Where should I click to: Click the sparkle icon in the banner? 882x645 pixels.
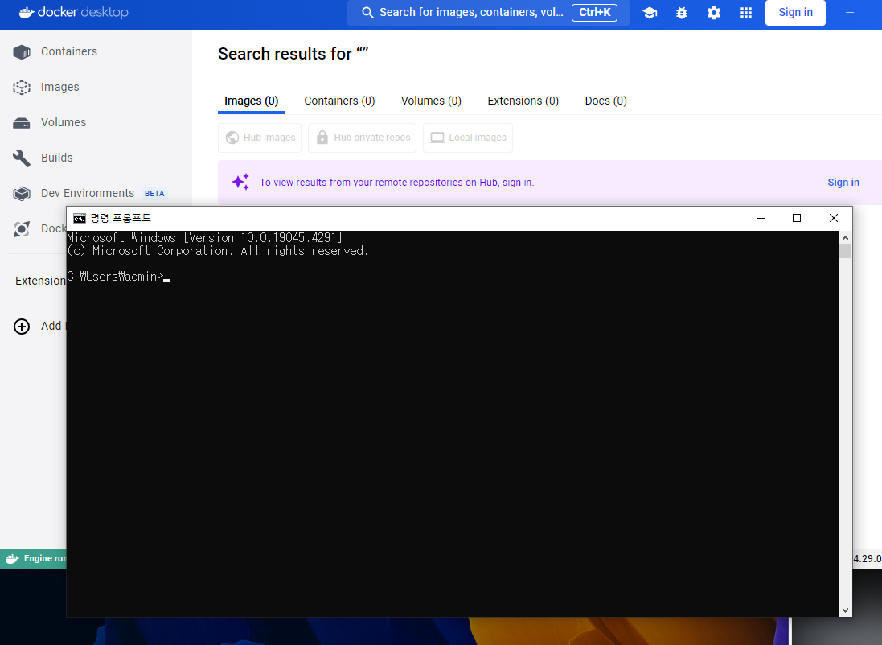240,182
